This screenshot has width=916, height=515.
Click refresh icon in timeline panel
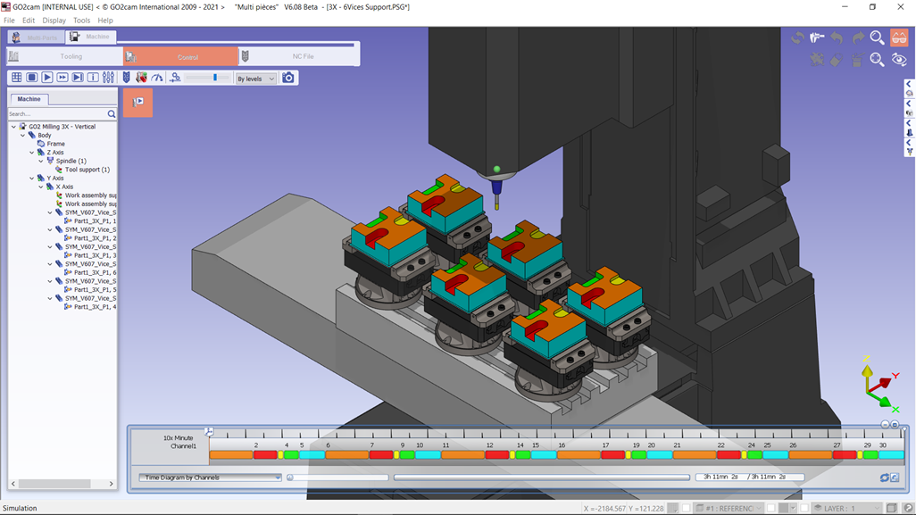point(885,478)
